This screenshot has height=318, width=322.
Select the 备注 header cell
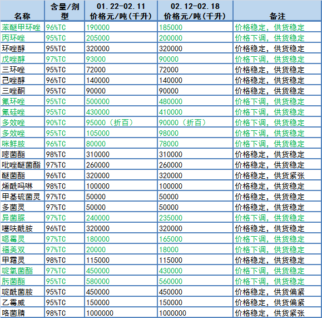278,11
